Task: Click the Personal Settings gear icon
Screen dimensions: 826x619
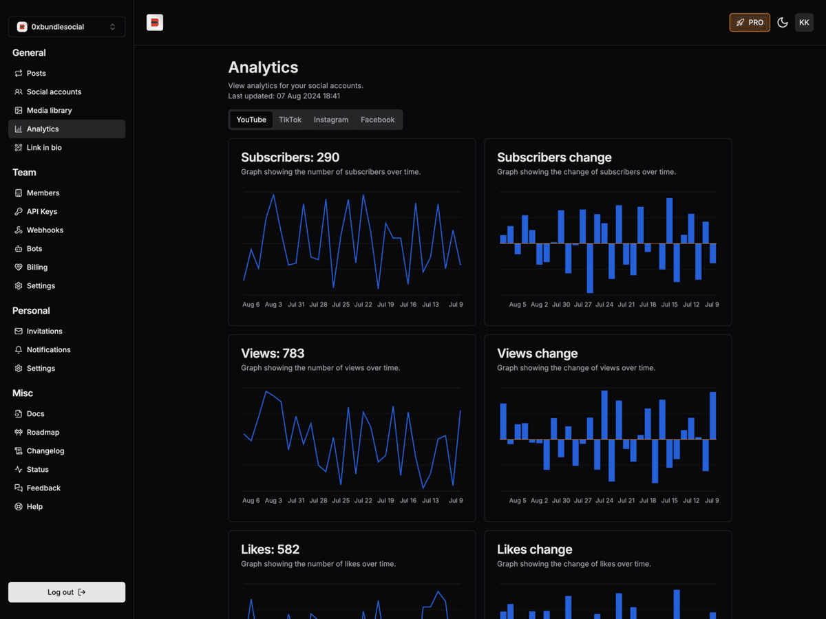Action: point(19,368)
